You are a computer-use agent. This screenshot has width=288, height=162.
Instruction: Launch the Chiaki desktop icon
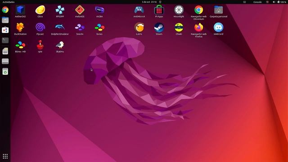(179, 27)
